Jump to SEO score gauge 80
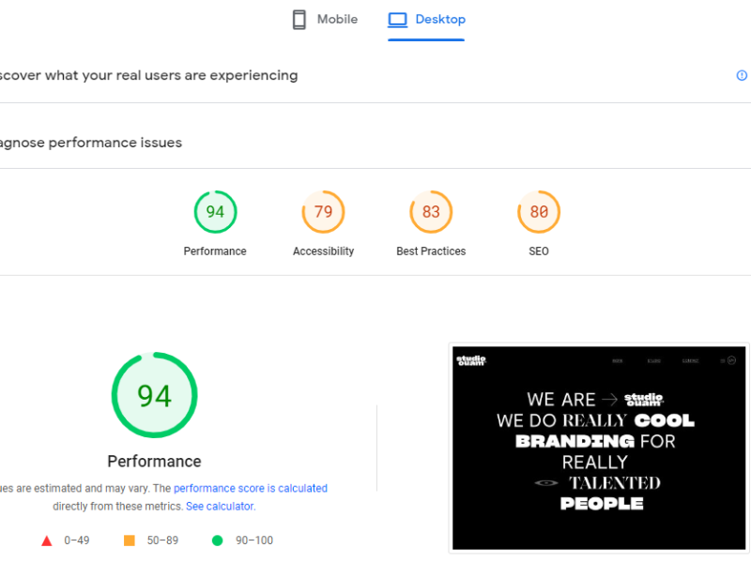Image resolution: width=751 pixels, height=563 pixels. [539, 212]
